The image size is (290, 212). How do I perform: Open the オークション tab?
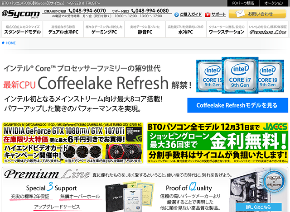274,3
